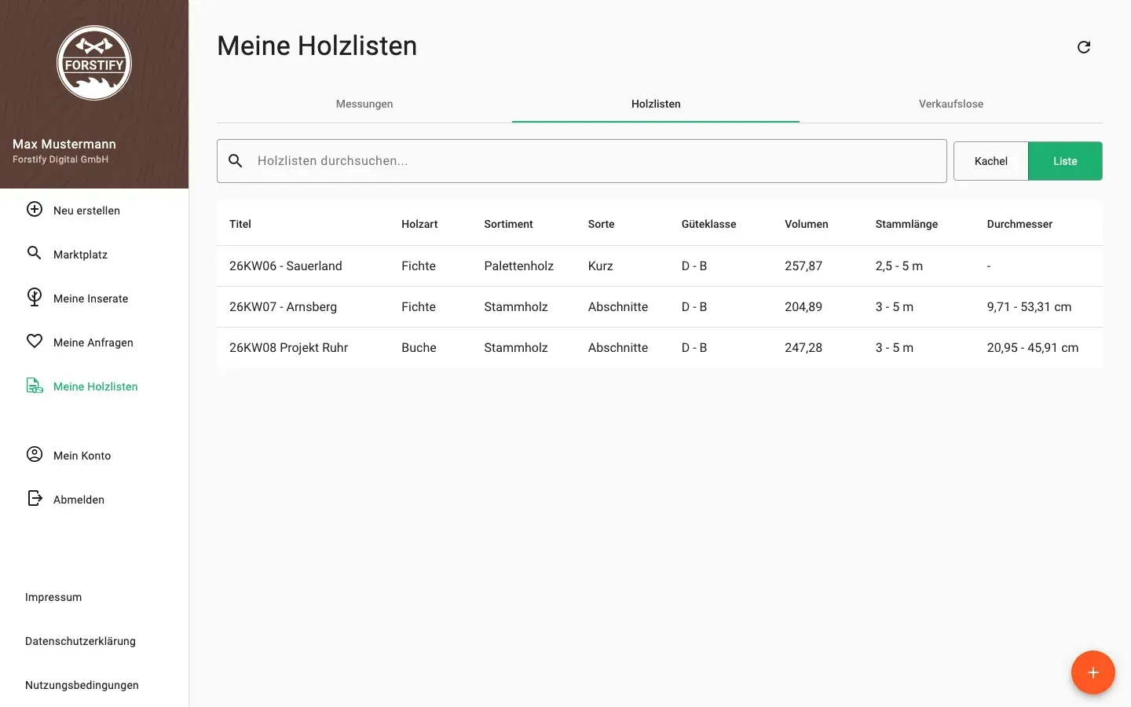Click the list icon beside Meine Holzlisten

[x=35, y=385]
